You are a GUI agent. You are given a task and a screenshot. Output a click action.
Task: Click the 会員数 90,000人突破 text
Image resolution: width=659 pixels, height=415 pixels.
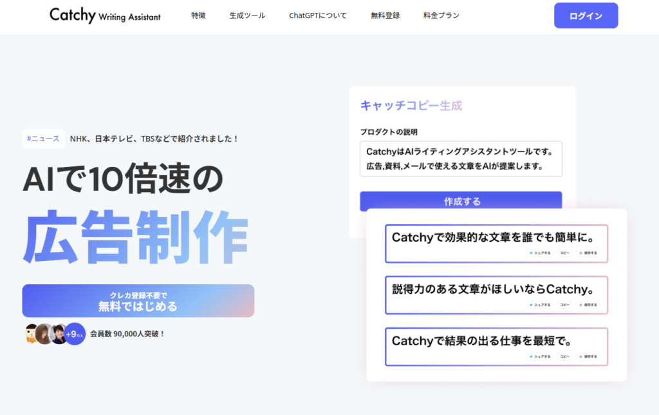click(x=127, y=334)
